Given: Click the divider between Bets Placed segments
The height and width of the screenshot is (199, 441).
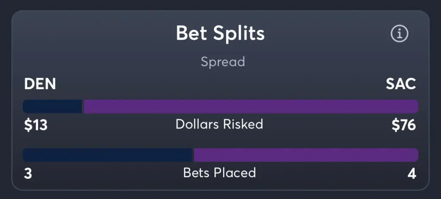Looking at the screenshot, I should pyautogui.click(x=193, y=155).
